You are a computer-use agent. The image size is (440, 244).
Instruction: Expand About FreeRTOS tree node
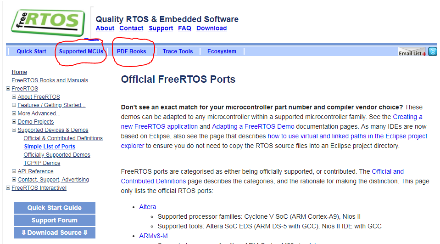14,96
